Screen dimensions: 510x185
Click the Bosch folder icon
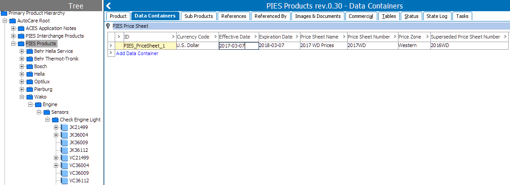click(x=30, y=66)
